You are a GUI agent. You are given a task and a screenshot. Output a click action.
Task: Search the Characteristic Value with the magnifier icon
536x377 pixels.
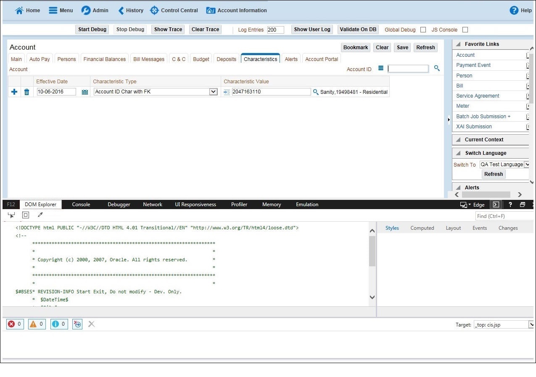click(x=316, y=92)
